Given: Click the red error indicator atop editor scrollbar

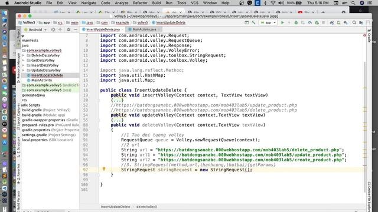Looking at the screenshot, I should tap(364, 35).
